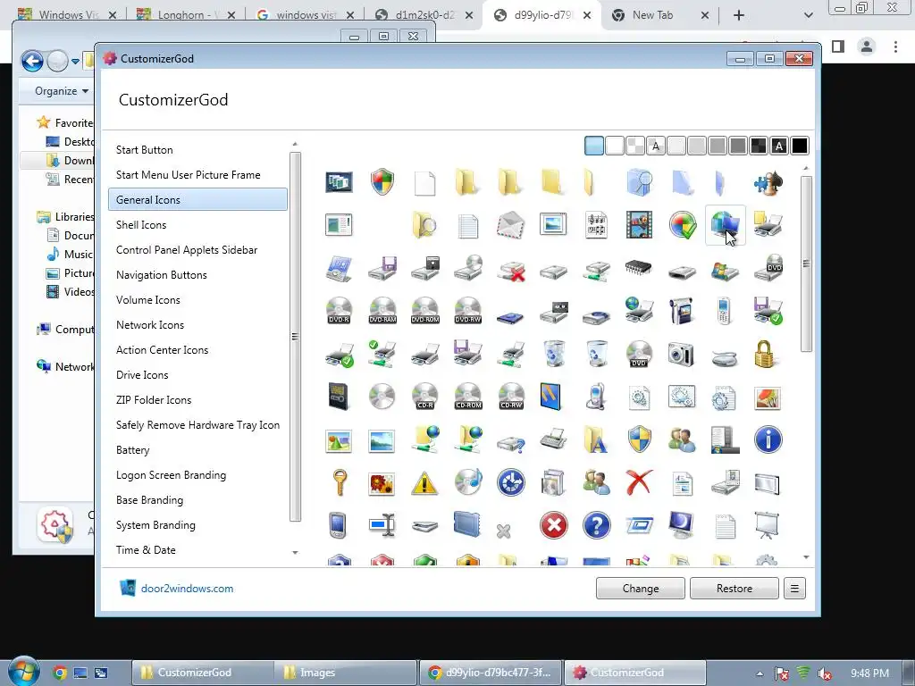915x686 pixels.
Task: Pick the red X delete icon
Action: click(x=639, y=481)
